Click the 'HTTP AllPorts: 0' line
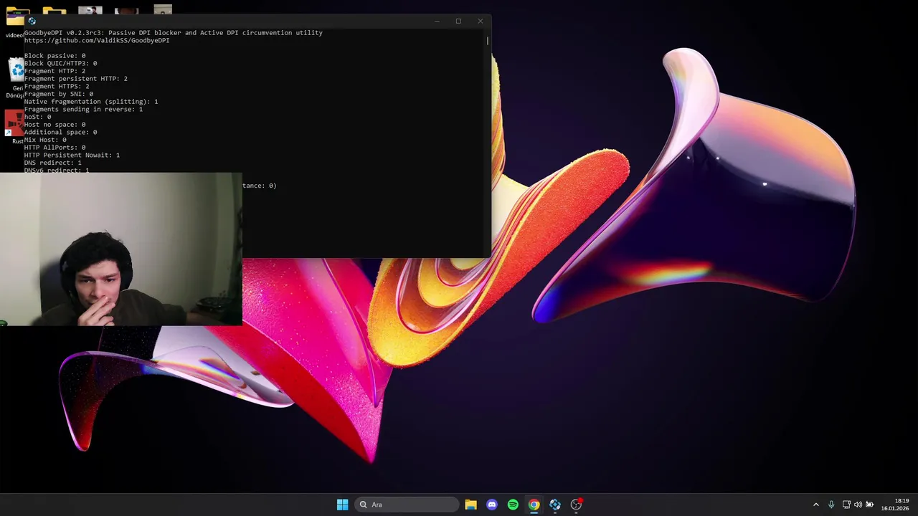 pos(55,148)
